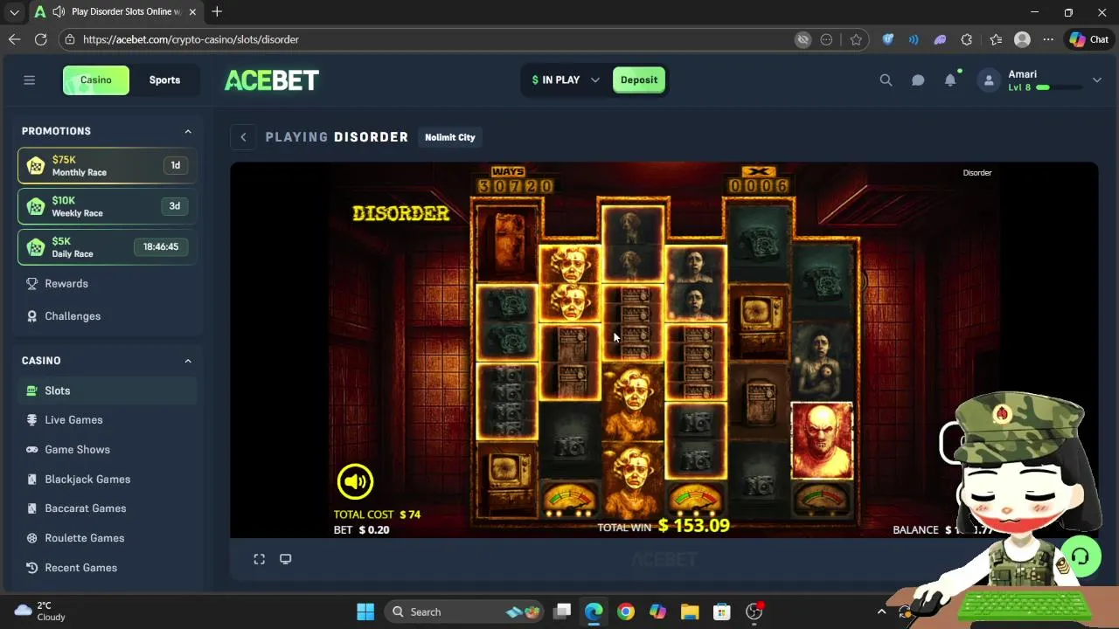This screenshot has height=629, width=1119.
Task: Open the browser Chat copilot button
Action: tap(1088, 39)
